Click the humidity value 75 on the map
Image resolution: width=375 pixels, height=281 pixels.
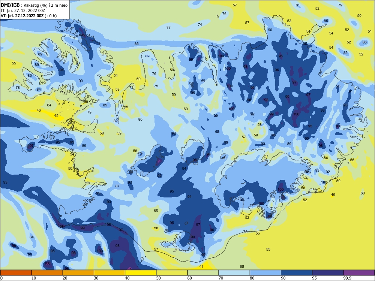point(156,86)
